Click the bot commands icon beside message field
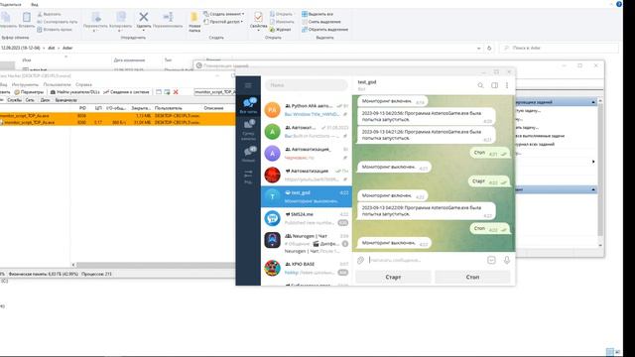This screenshot has height=357, width=635. (491, 260)
